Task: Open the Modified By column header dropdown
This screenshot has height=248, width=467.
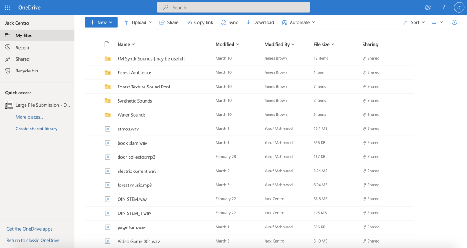Action: click(x=280, y=44)
